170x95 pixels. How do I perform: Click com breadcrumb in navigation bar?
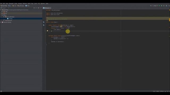pos(14,6)
